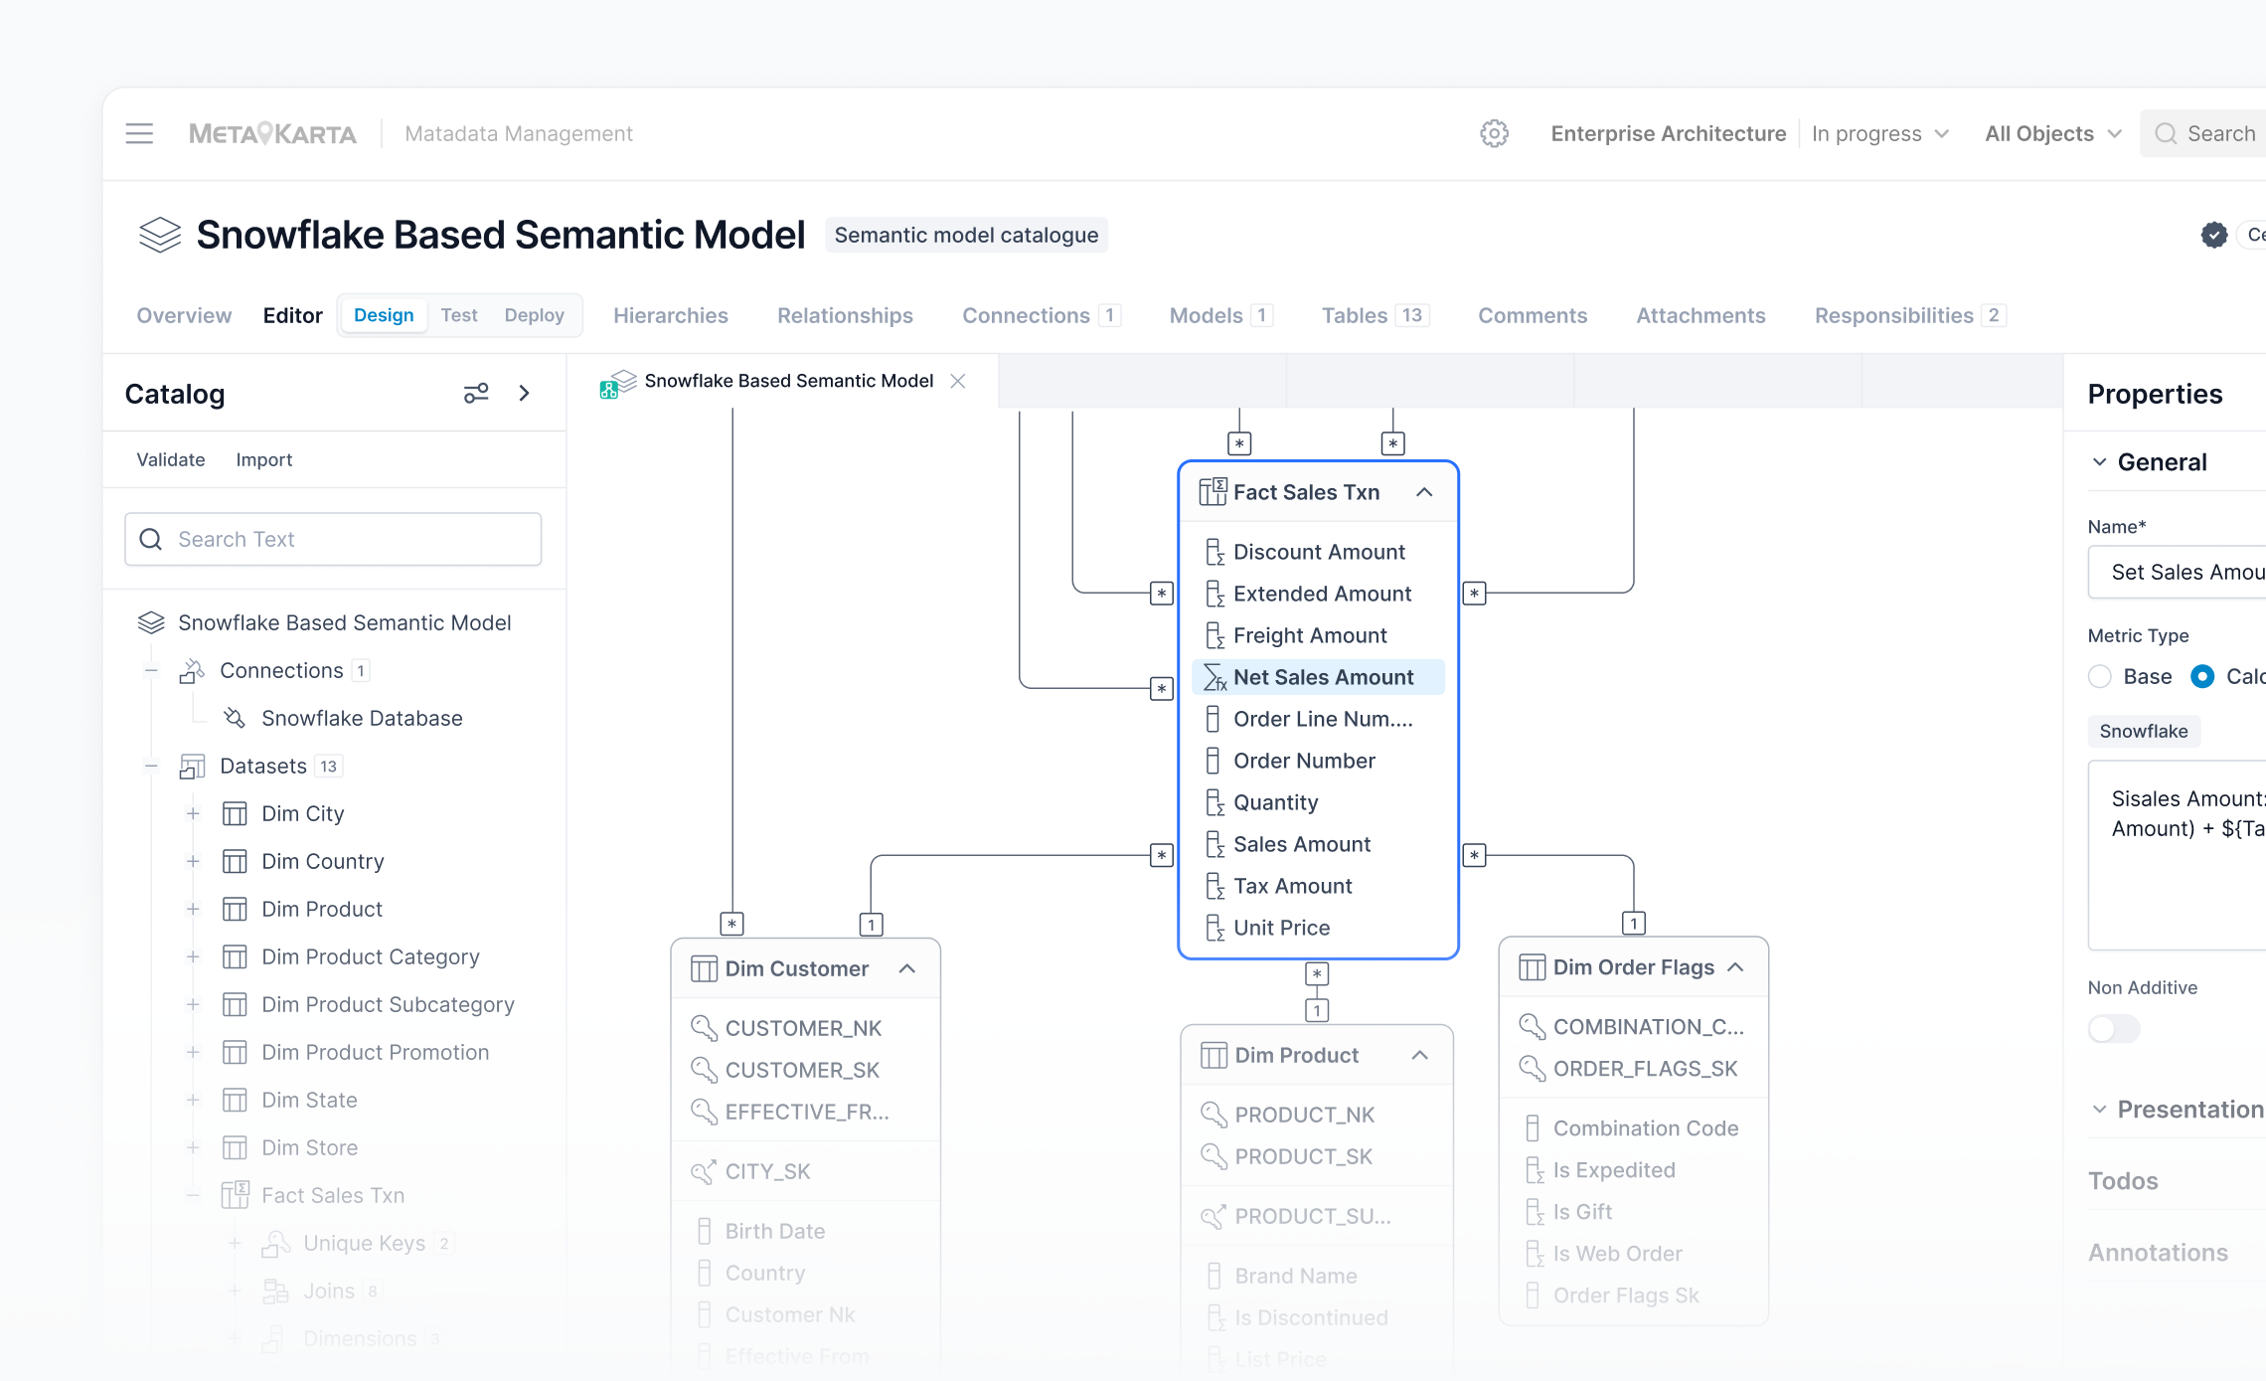This screenshot has width=2266, height=1381.
Task: Toggle the Non Additive switch
Action: click(x=2114, y=1028)
